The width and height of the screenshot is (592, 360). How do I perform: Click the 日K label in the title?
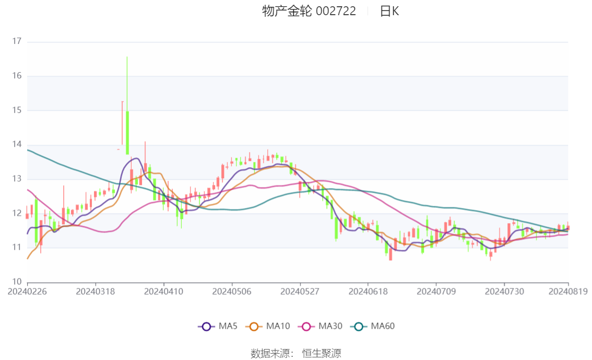tap(389, 11)
